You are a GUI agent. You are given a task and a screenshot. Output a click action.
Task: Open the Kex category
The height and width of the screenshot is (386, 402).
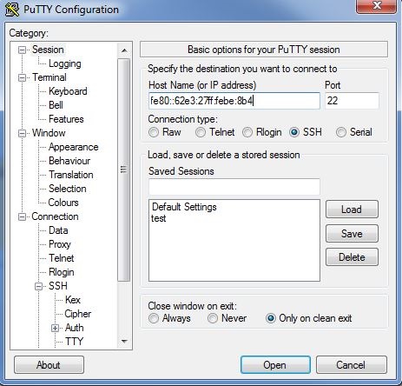(73, 300)
